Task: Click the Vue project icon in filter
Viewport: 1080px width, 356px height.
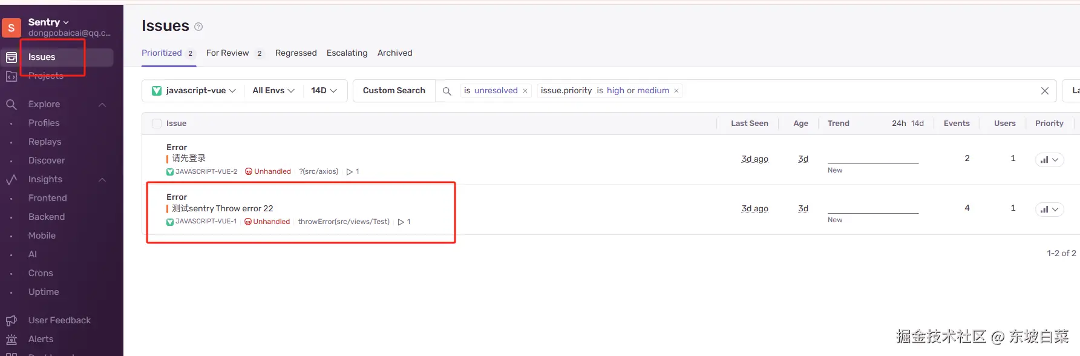Action: [157, 91]
